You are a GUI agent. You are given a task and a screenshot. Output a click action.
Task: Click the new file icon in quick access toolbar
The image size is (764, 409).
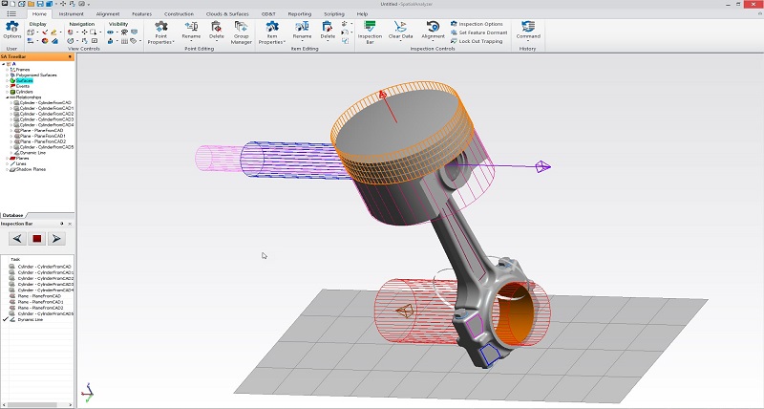(12, 4)
